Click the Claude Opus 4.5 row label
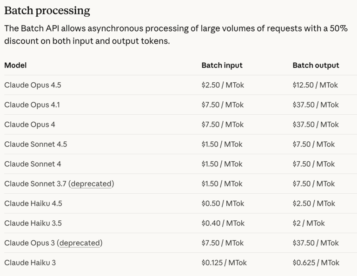 (33, 85)
